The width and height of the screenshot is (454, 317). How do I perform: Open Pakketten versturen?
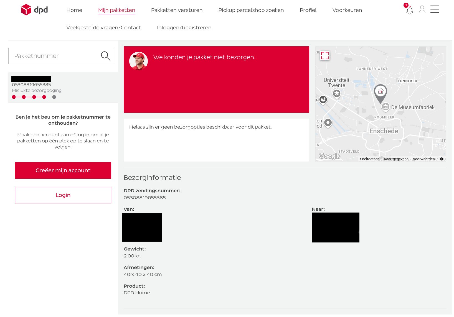click(177, 10)
